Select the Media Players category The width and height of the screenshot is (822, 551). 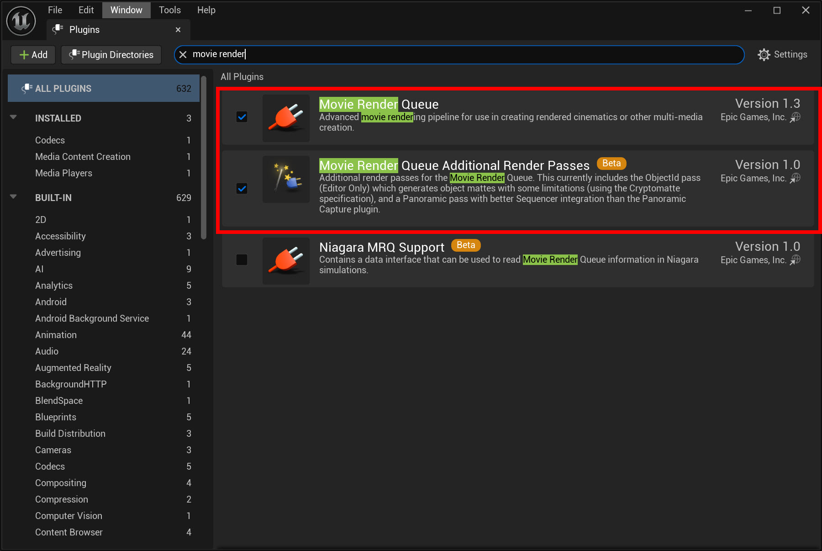(x=104, y=173)
